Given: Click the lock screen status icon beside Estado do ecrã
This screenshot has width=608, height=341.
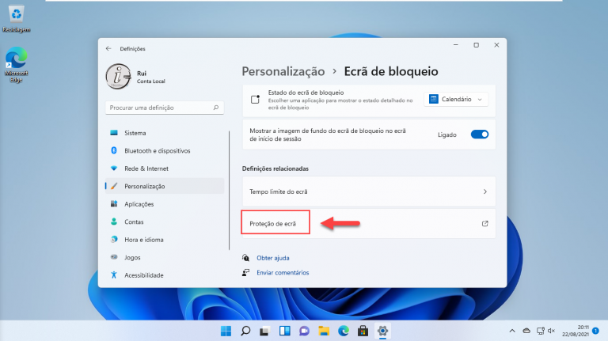Looking at the screenshot, I should coord(255,100).
